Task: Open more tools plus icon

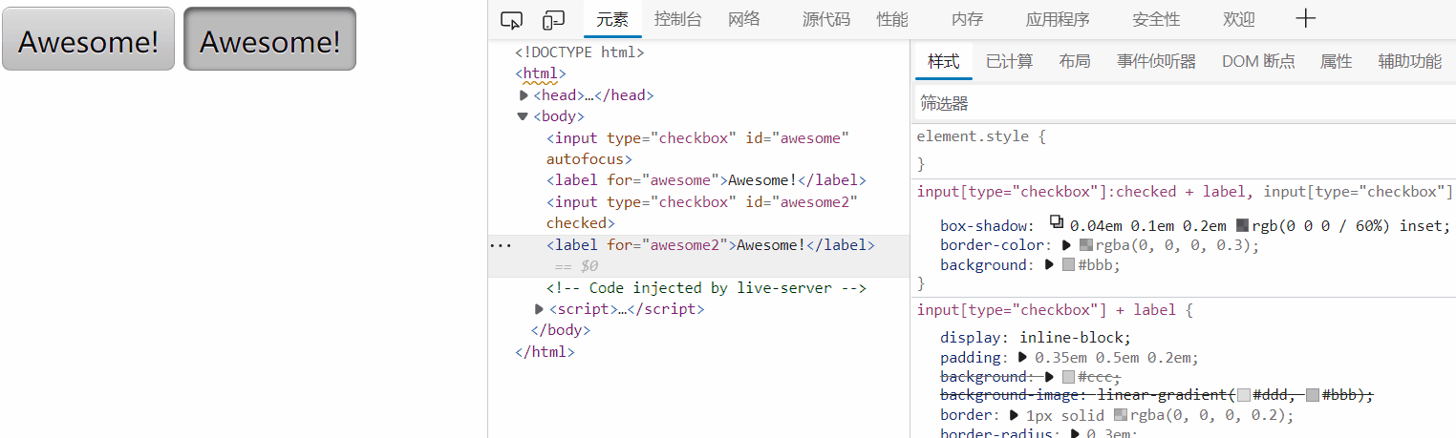Action: click(x=1306, y=18)
